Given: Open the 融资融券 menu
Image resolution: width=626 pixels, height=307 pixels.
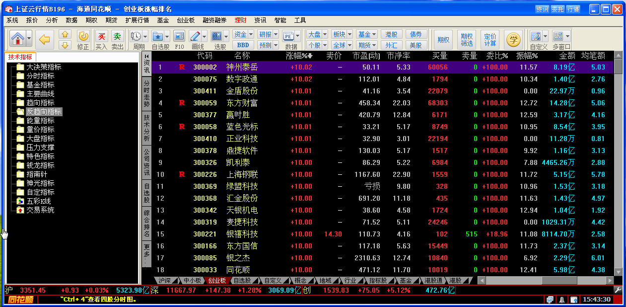Looking at the screenshot, I should (x=214, y=20).
